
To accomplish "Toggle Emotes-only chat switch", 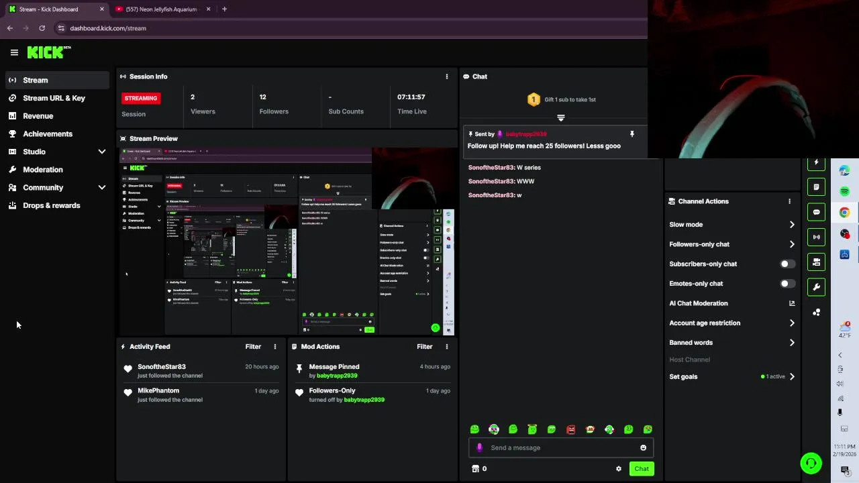I will pos(787,284).
